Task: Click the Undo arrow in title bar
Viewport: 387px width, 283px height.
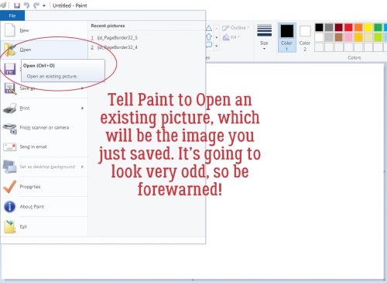Action: [x=26, y=5]
